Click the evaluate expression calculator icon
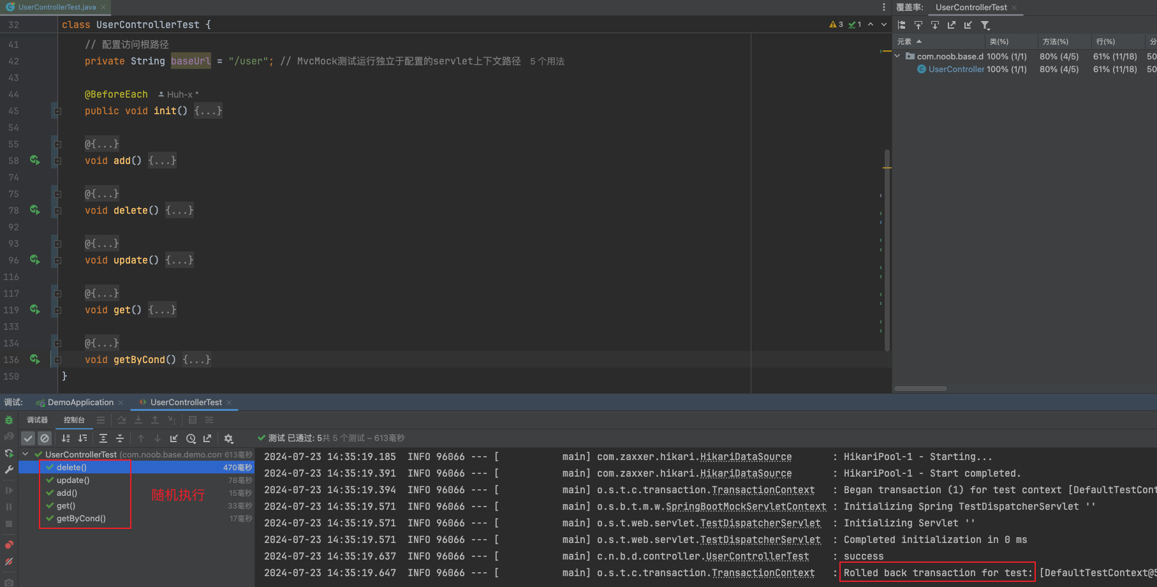 pos(193,420)
